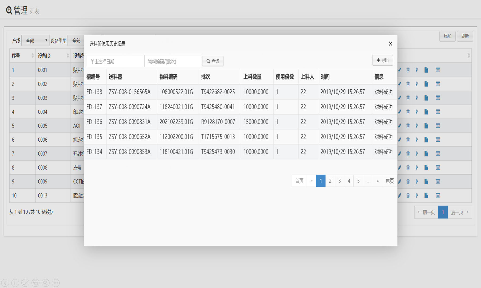Click the trash icon in row 0008
The width and height of the screenshot is (481, 288).
coord(408,167)
